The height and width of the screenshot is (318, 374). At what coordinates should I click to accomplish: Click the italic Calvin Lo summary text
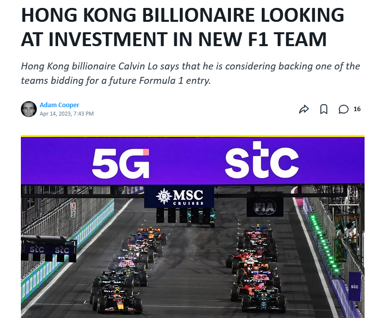(190, 73)
